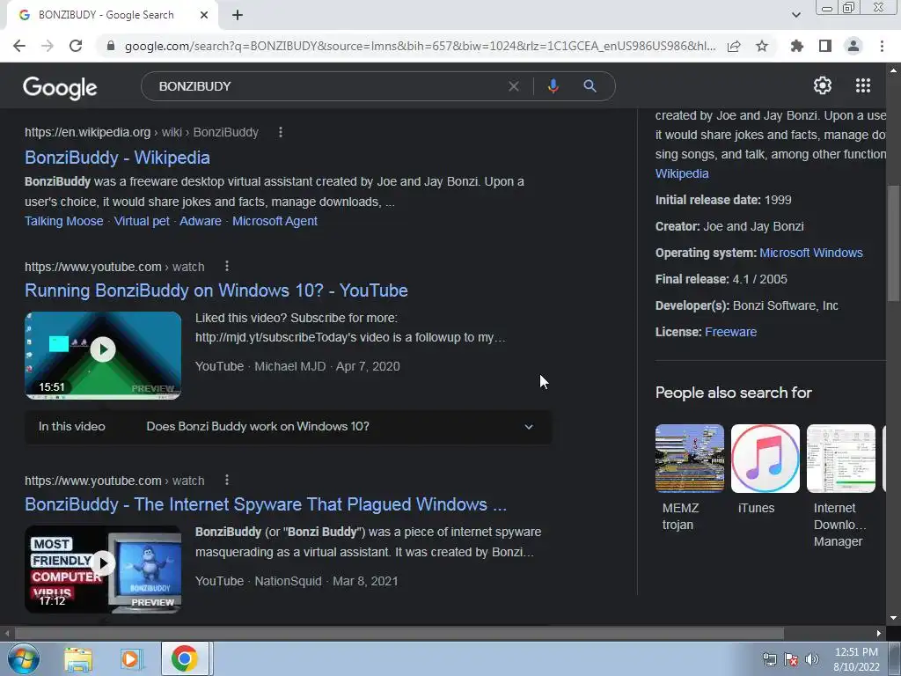Open the Talking Moose sublink
This screenshot has width=901, height=676.
click(63, 221)
